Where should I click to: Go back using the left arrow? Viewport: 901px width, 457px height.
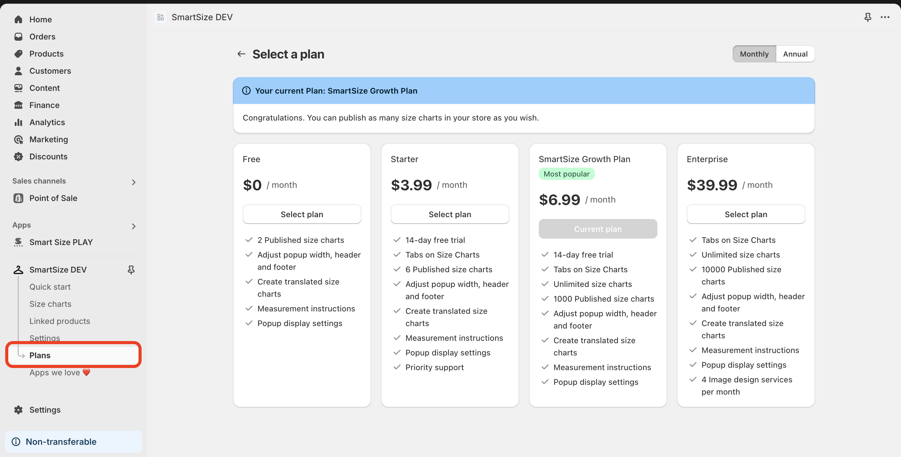pyautogui.click(x=241, y=54)
